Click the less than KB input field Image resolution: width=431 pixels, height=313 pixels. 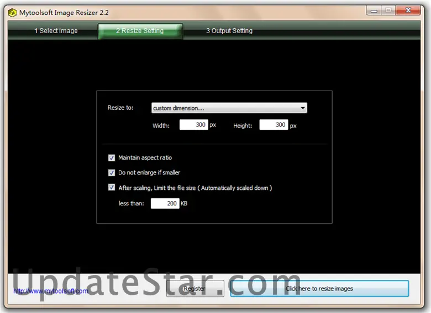tap(165, 204)
